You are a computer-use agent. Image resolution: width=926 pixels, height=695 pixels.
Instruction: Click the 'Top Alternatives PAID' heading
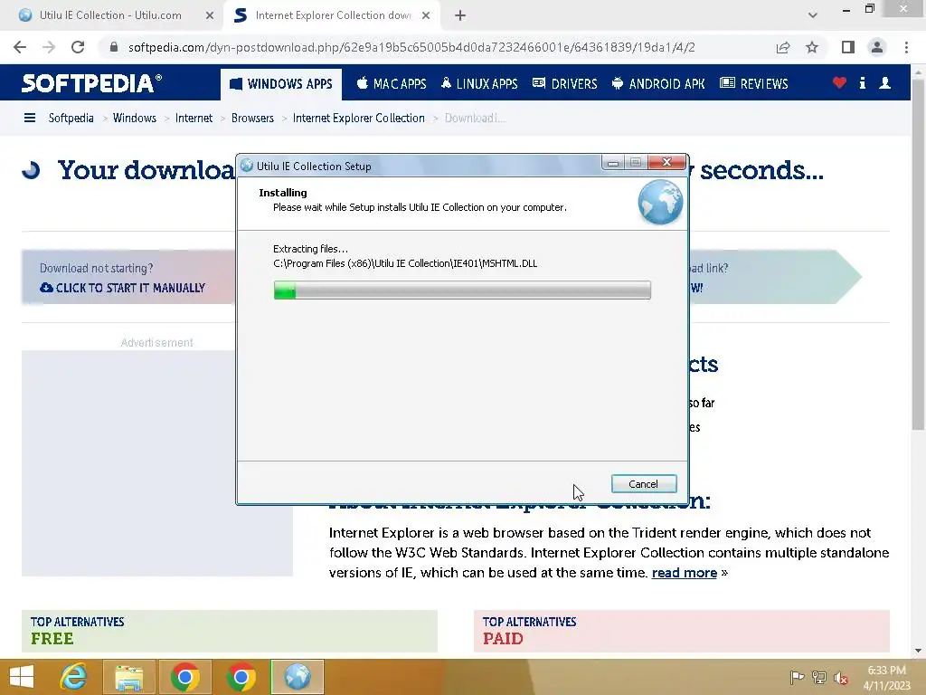pos(529,631)
